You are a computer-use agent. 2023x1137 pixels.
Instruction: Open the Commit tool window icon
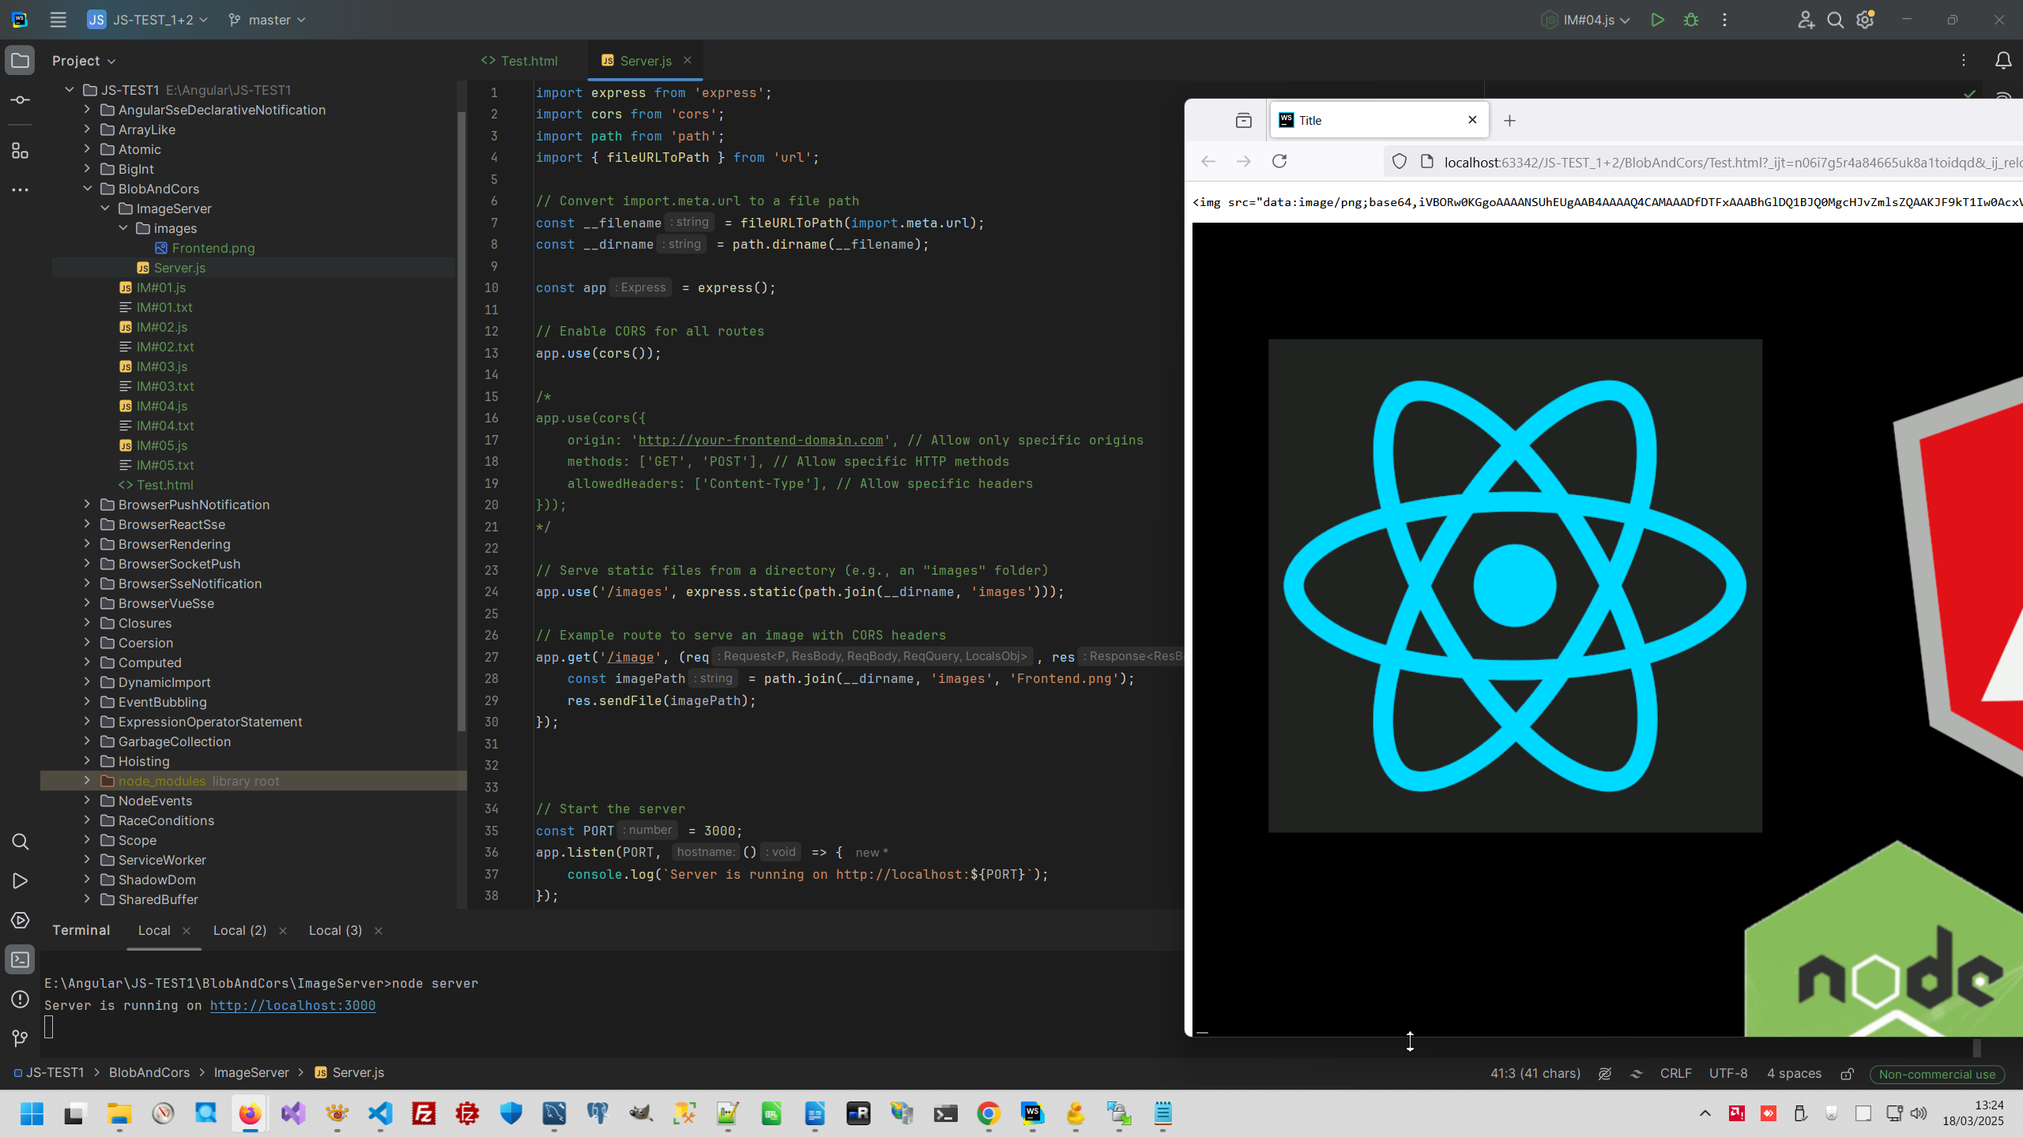21,100
